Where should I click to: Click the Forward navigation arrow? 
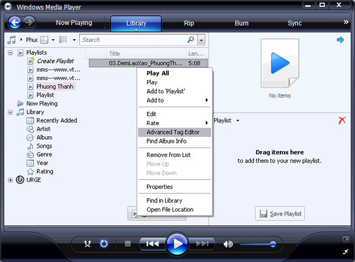(x=29, y=23)
